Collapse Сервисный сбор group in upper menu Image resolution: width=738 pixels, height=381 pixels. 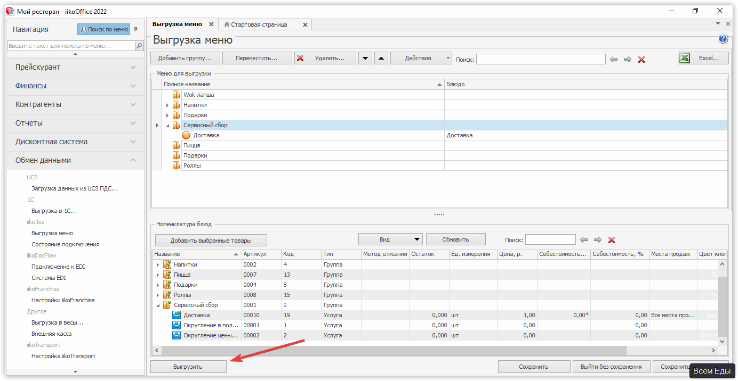pos(167,126)
